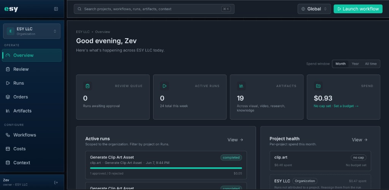The width and height of the screenshot is (389, 190).
Task: Click the $0.47 spent value
Action: click(357, 181)
